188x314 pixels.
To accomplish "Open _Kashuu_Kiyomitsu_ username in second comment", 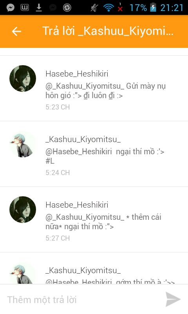I will coord(83,139).
